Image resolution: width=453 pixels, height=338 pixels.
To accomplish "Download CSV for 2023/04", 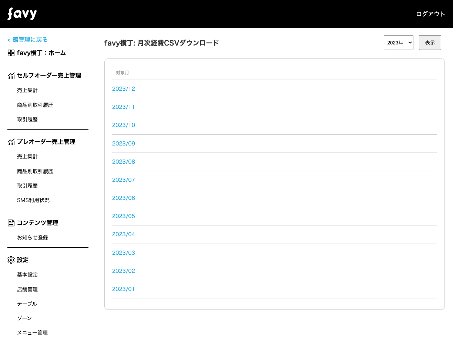I will tap(124, 234).
